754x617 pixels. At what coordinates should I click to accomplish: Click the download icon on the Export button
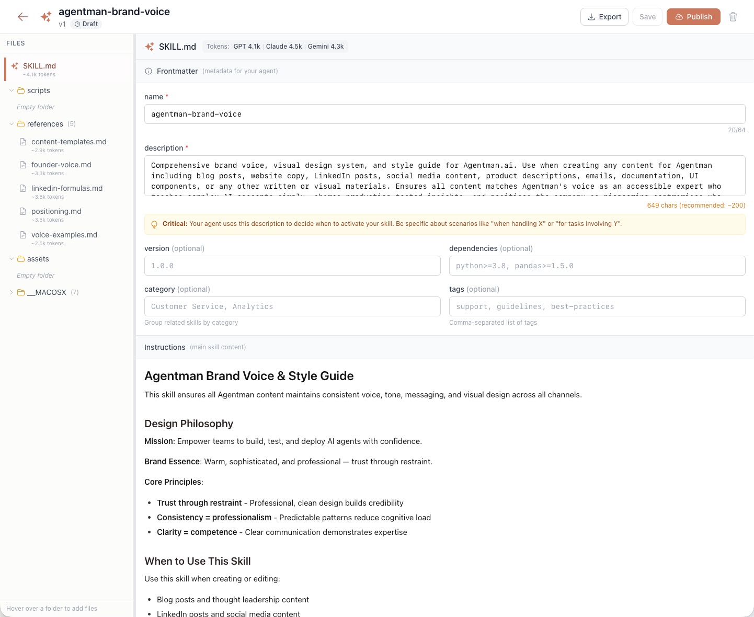pos(591,17)
